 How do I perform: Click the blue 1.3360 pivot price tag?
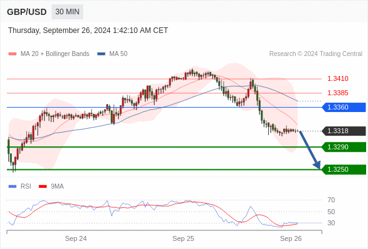coord(344,107)
